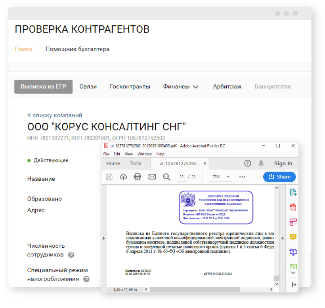Open the Выписка из ЕГР tab

(43, 87)
